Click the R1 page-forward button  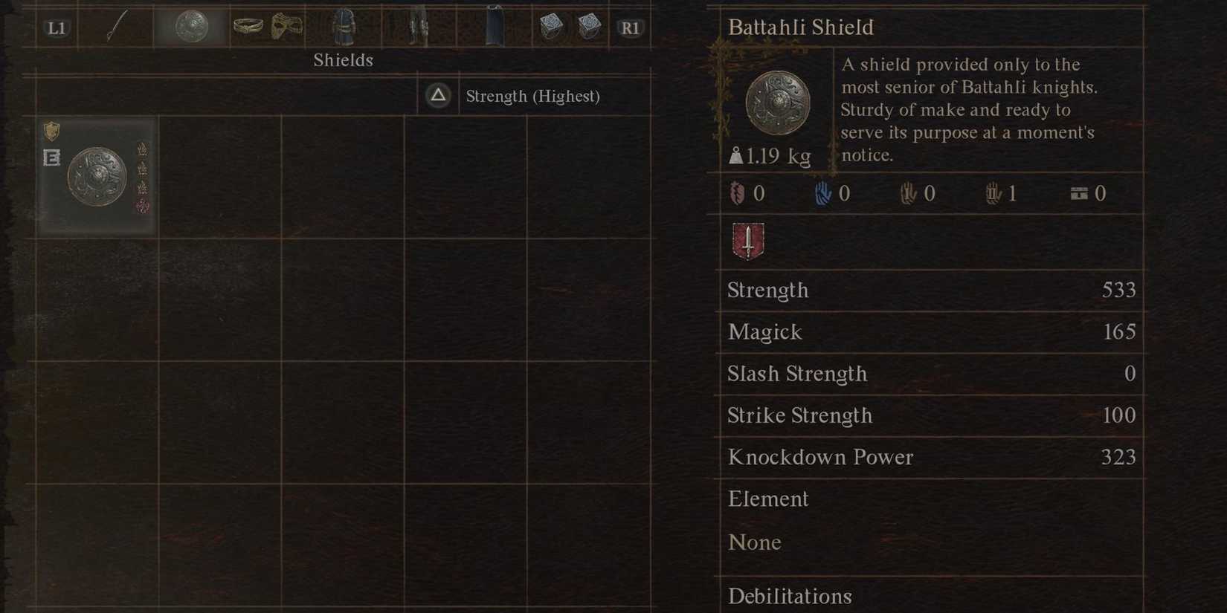point(630,28)
